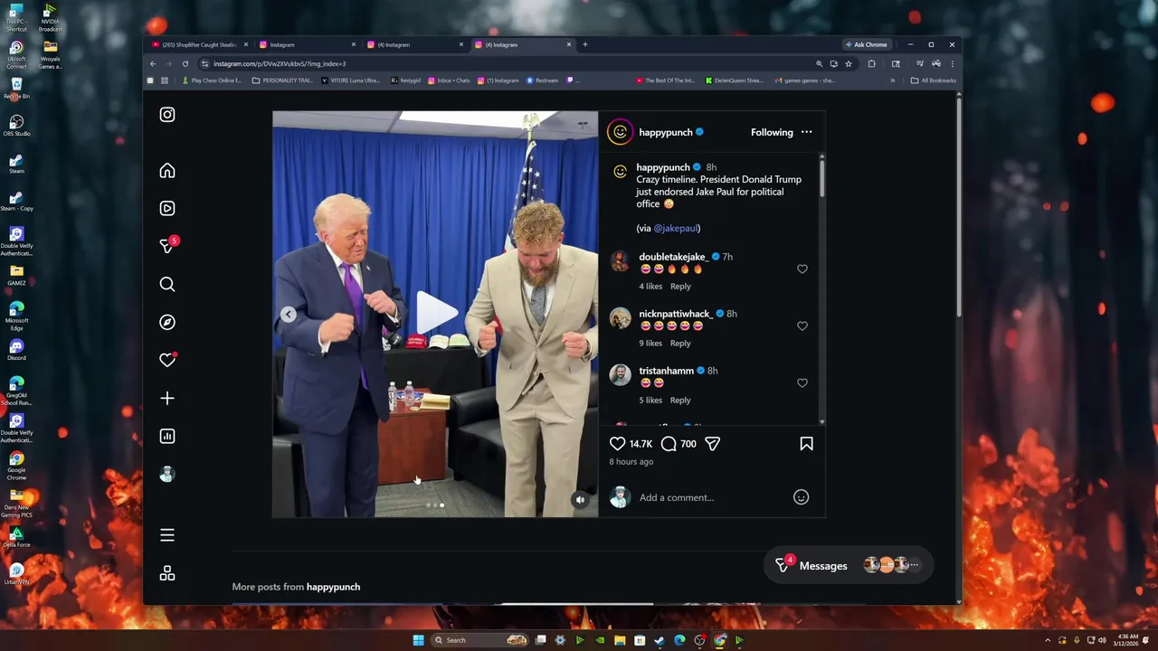Toggle Following status for happypunch

(772, 132)
